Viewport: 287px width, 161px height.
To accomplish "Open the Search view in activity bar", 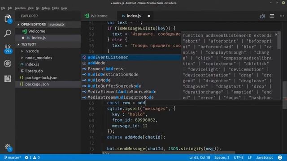I will coord(8,33).
